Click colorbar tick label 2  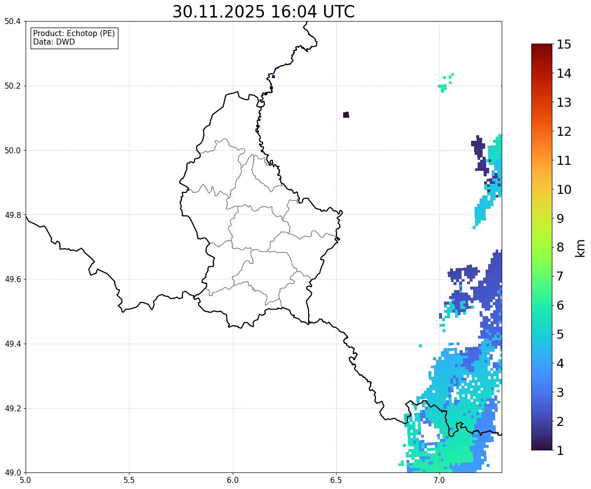click(560, 421)
